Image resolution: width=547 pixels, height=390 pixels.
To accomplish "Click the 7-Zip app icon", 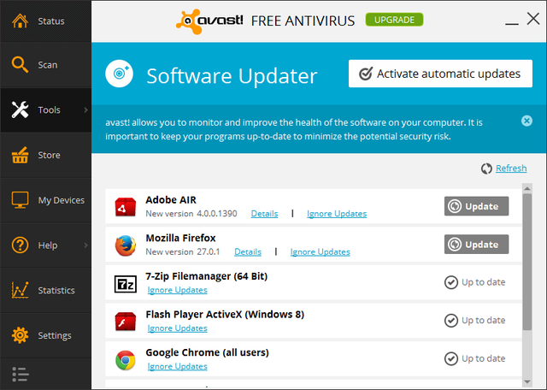I will [126, 284].
